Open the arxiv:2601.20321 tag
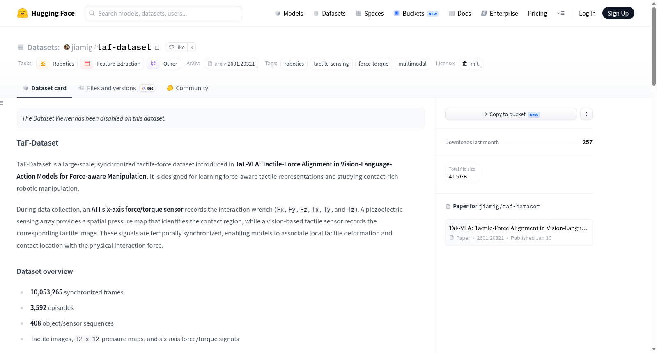The height and width of the screenshot is (353, 657). click(231, 64)
